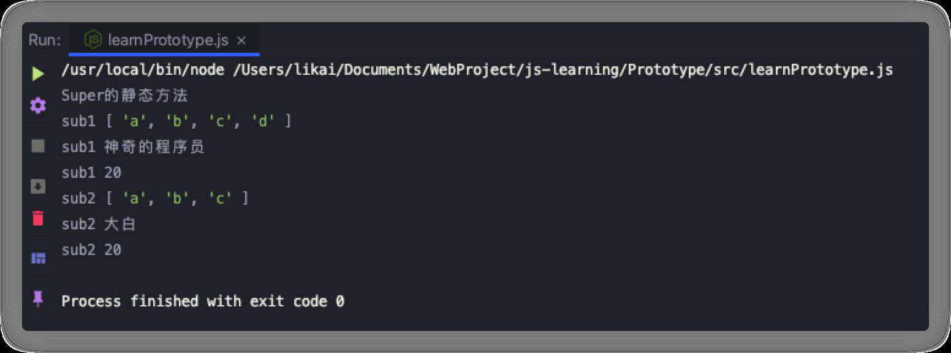Click "Process finished with exit code 0"

coord(203,301)
